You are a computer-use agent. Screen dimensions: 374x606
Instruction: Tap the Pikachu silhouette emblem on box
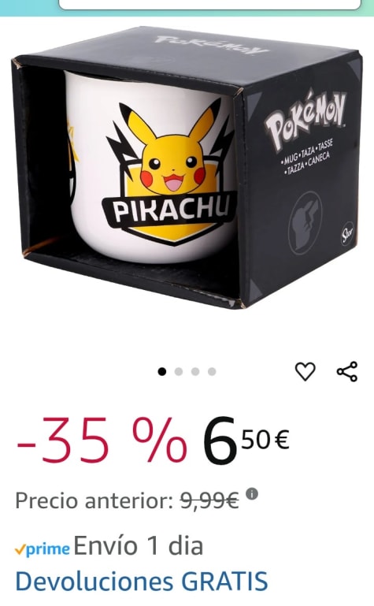coord(305,222)
